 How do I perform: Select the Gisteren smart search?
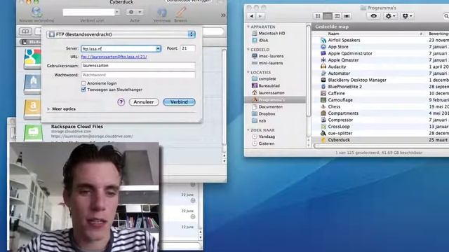(x=267, y=143)
